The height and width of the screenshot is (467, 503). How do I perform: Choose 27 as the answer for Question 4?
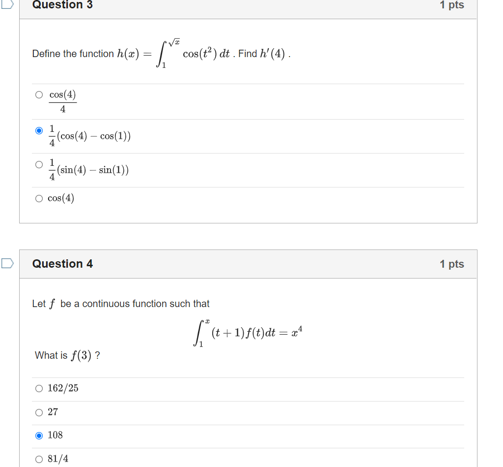point(39,412)
